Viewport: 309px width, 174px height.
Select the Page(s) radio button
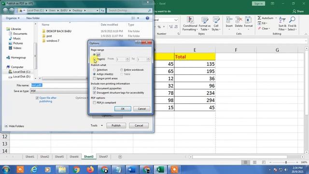pos(95,59)
